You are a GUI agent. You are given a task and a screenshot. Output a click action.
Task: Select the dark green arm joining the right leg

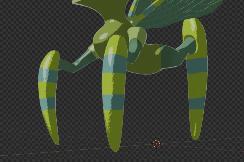(x=179, y=54)
